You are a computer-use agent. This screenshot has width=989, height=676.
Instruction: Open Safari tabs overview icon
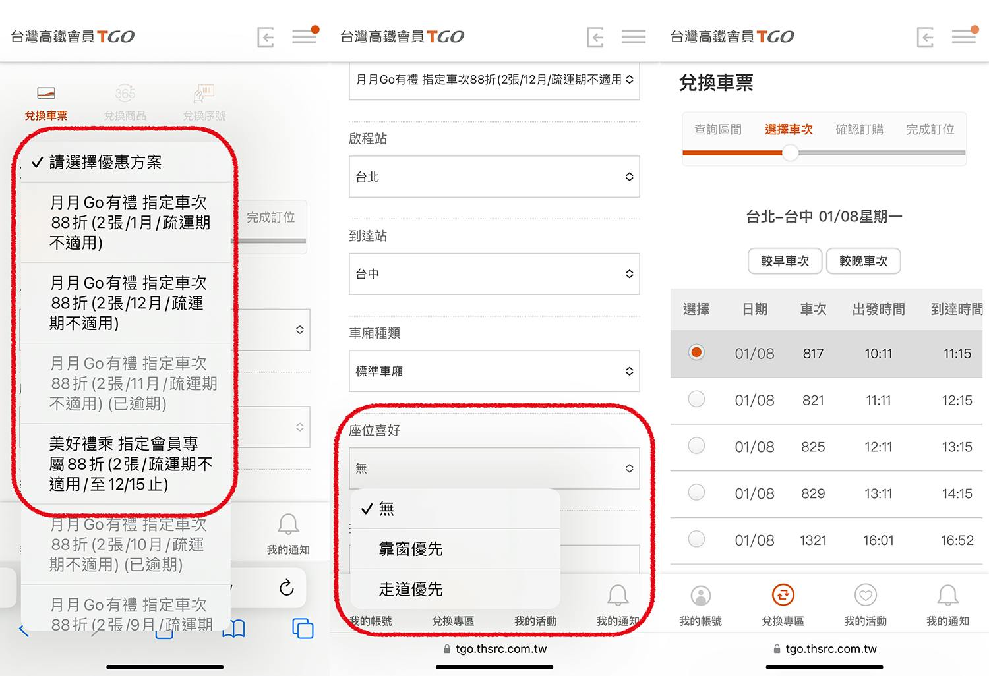click(303, 629)
